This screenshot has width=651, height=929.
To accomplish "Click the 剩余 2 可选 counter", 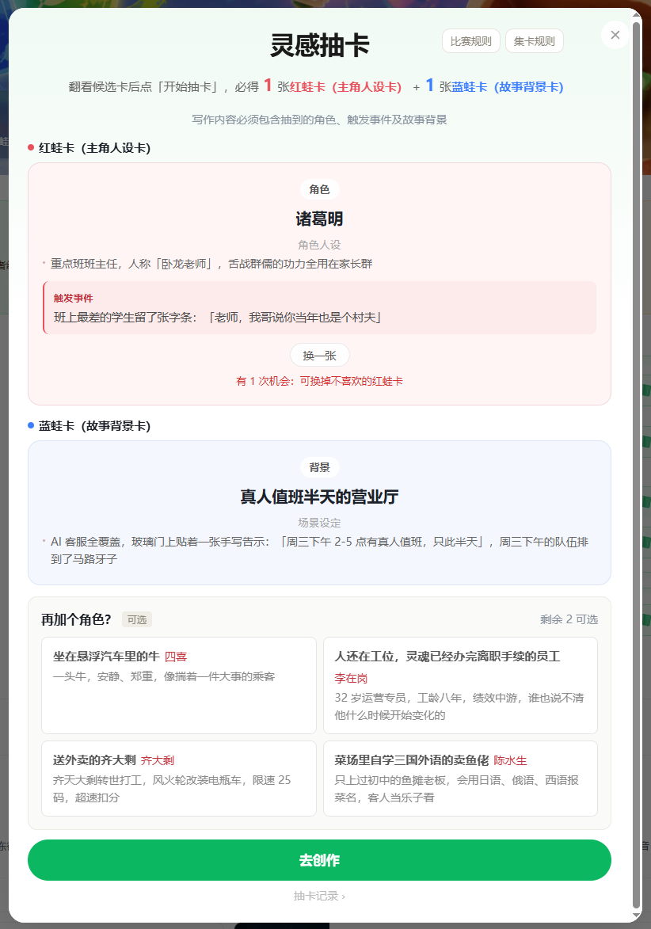I will pyautogui.click(x=569, y=619).
